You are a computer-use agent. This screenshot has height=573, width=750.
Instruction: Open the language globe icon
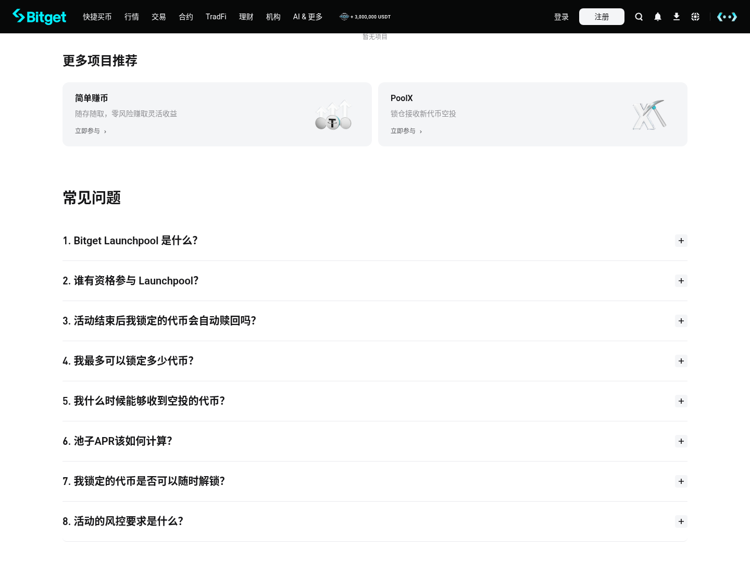[x=695, y=17]
